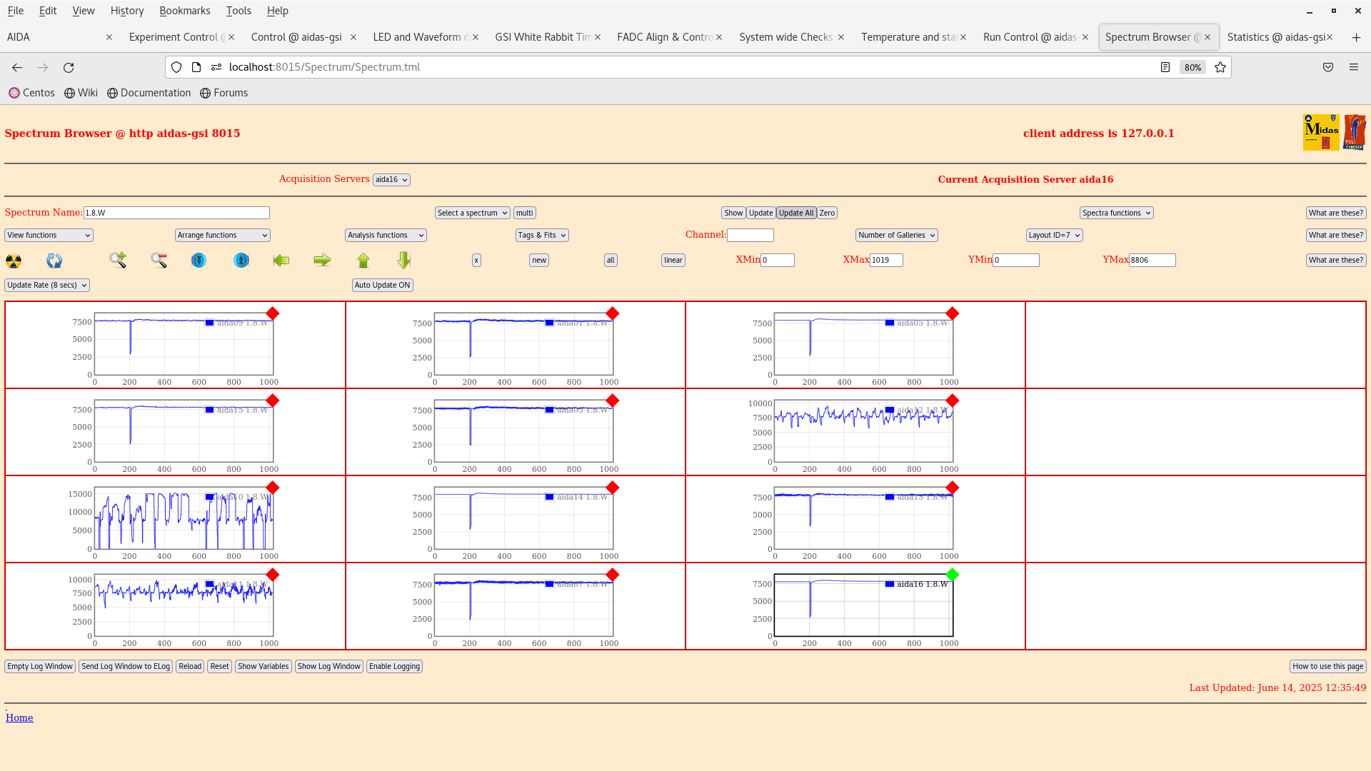Switch to the Run Control tab
Viewport: 1371px width, 771px height.
tap(1030, 37)
